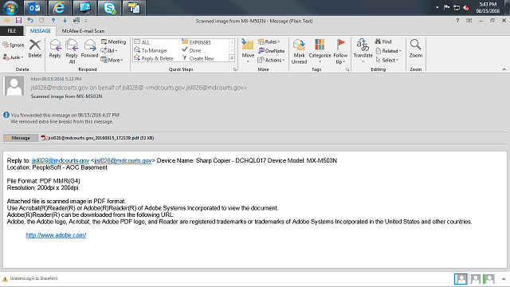510x287 pixels.
Task: Open the Junk dropdown menu
Action: point(14,57)
